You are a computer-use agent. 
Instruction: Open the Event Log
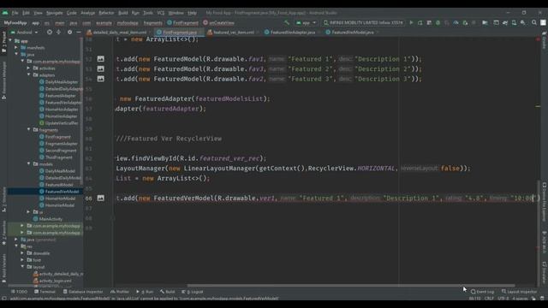tap(482, 292)
